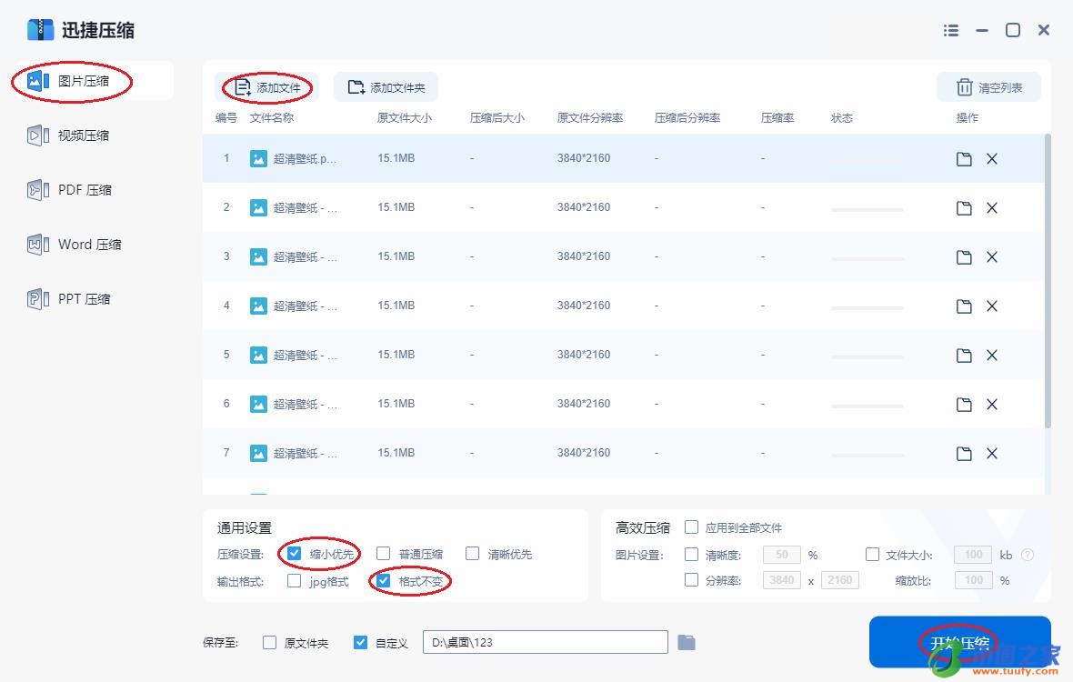Open the list menu icon near window controls
The image size is (1073, 682).
pos(950,30)
